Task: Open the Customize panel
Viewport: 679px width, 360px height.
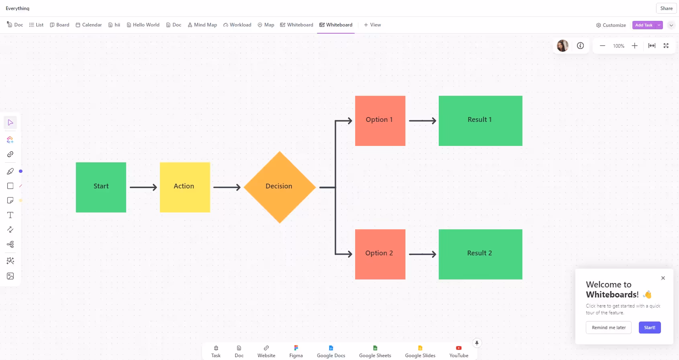Action: pyautogui.click(x=611, y=25)
